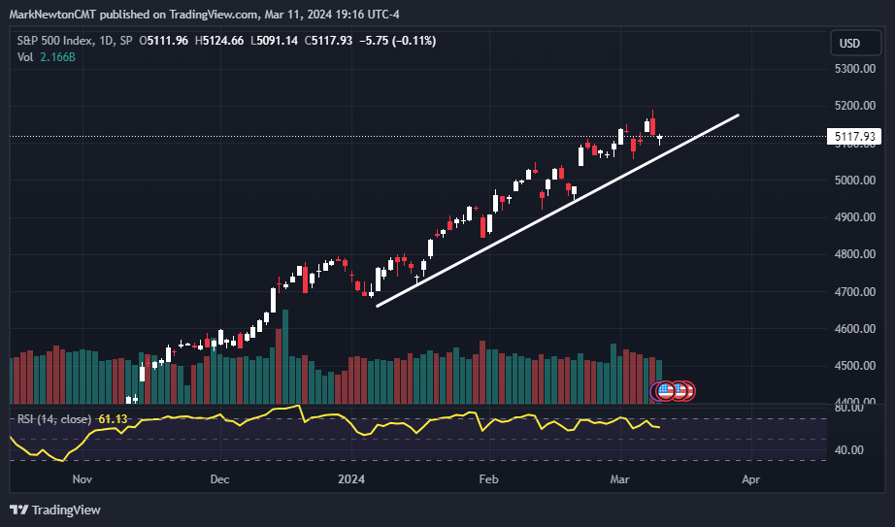
Task: Click the Mar label on time axis
Action: (x=618, y=478)
